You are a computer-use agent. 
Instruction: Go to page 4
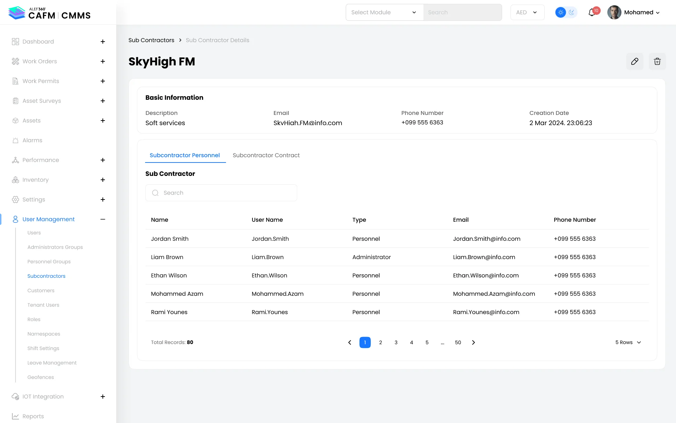point(412,343)
